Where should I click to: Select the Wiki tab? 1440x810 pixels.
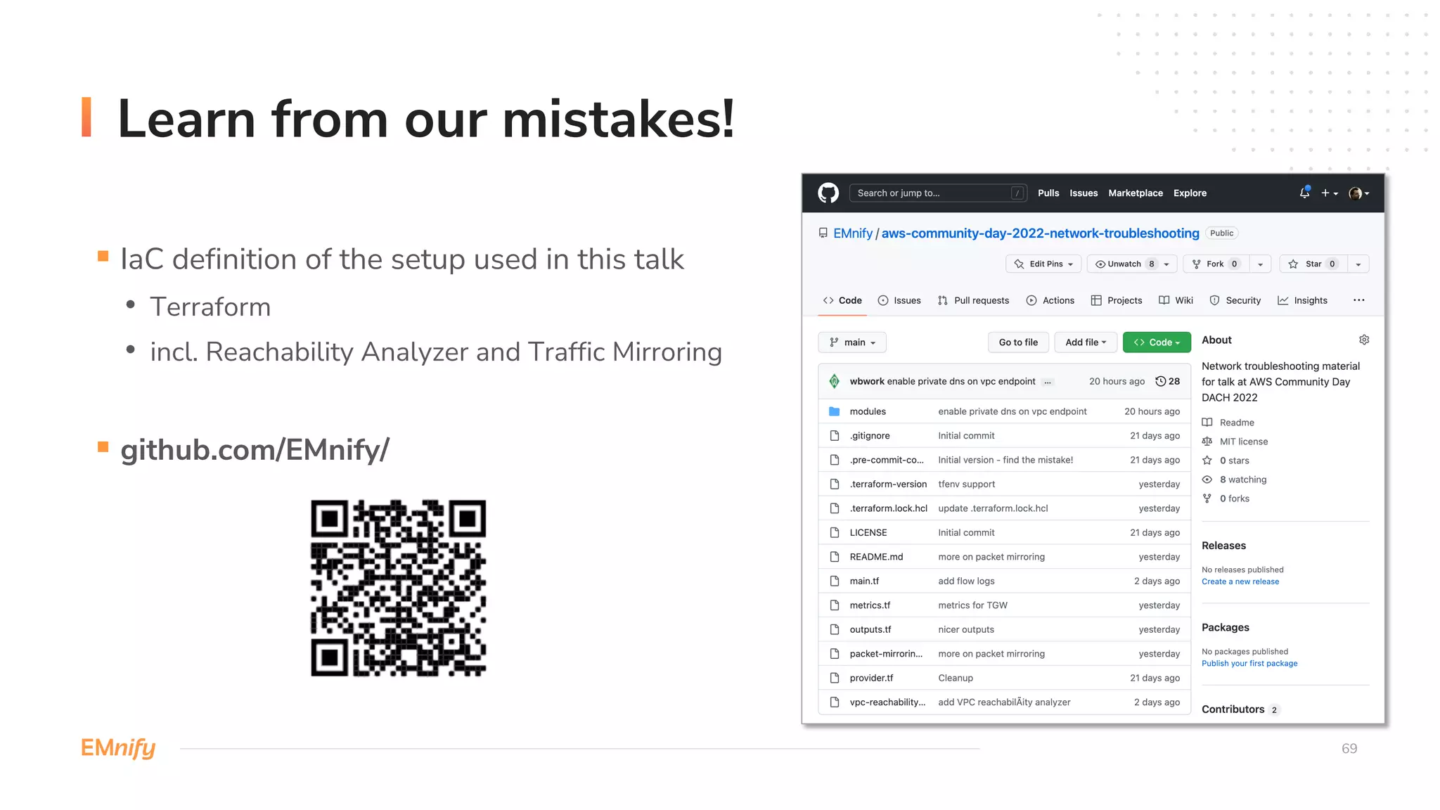click(1176, 300)
